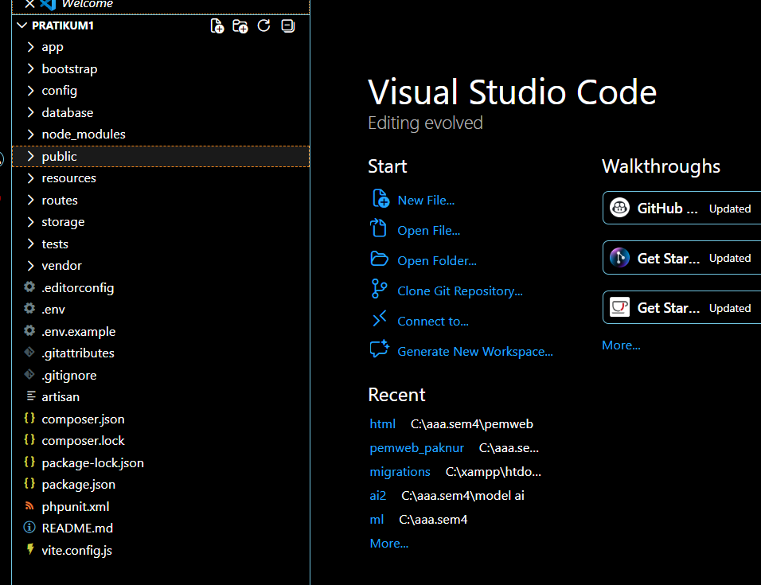
Task: Expand the resources folder
Action: tap(30, 178)
